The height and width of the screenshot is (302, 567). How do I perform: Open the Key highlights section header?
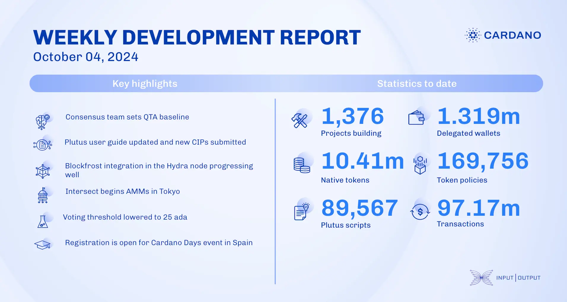[x=144, y=83]
